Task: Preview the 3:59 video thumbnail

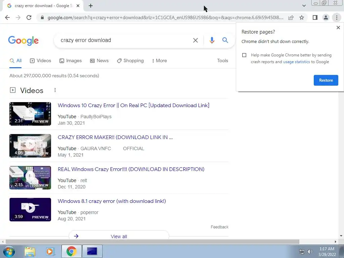Action: pyautogui.click(x=30, y=210)
